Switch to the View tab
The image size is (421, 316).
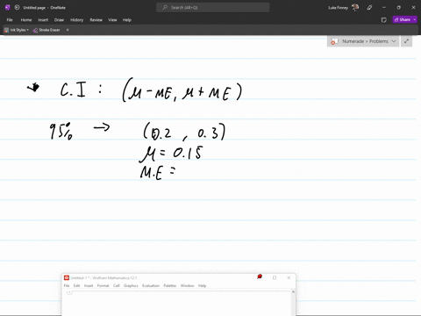(112, 20)
